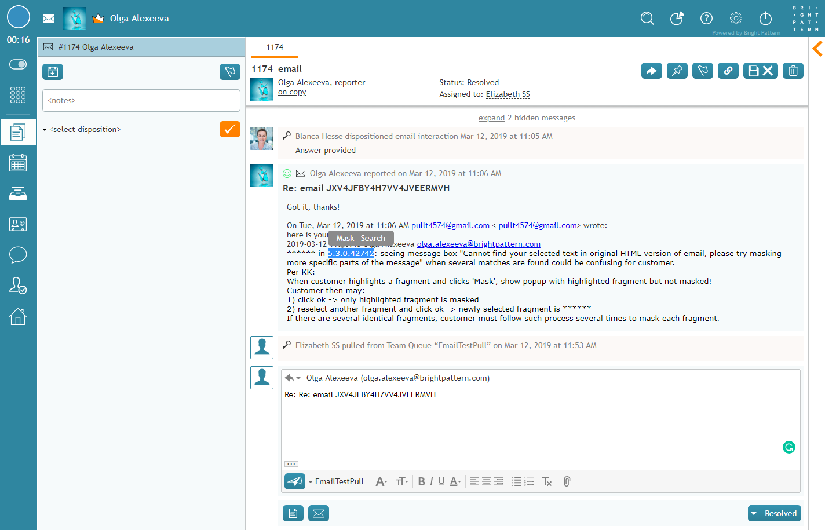Open the search magnifier in the header
This screenshot has height=530, width=825.
647,19
